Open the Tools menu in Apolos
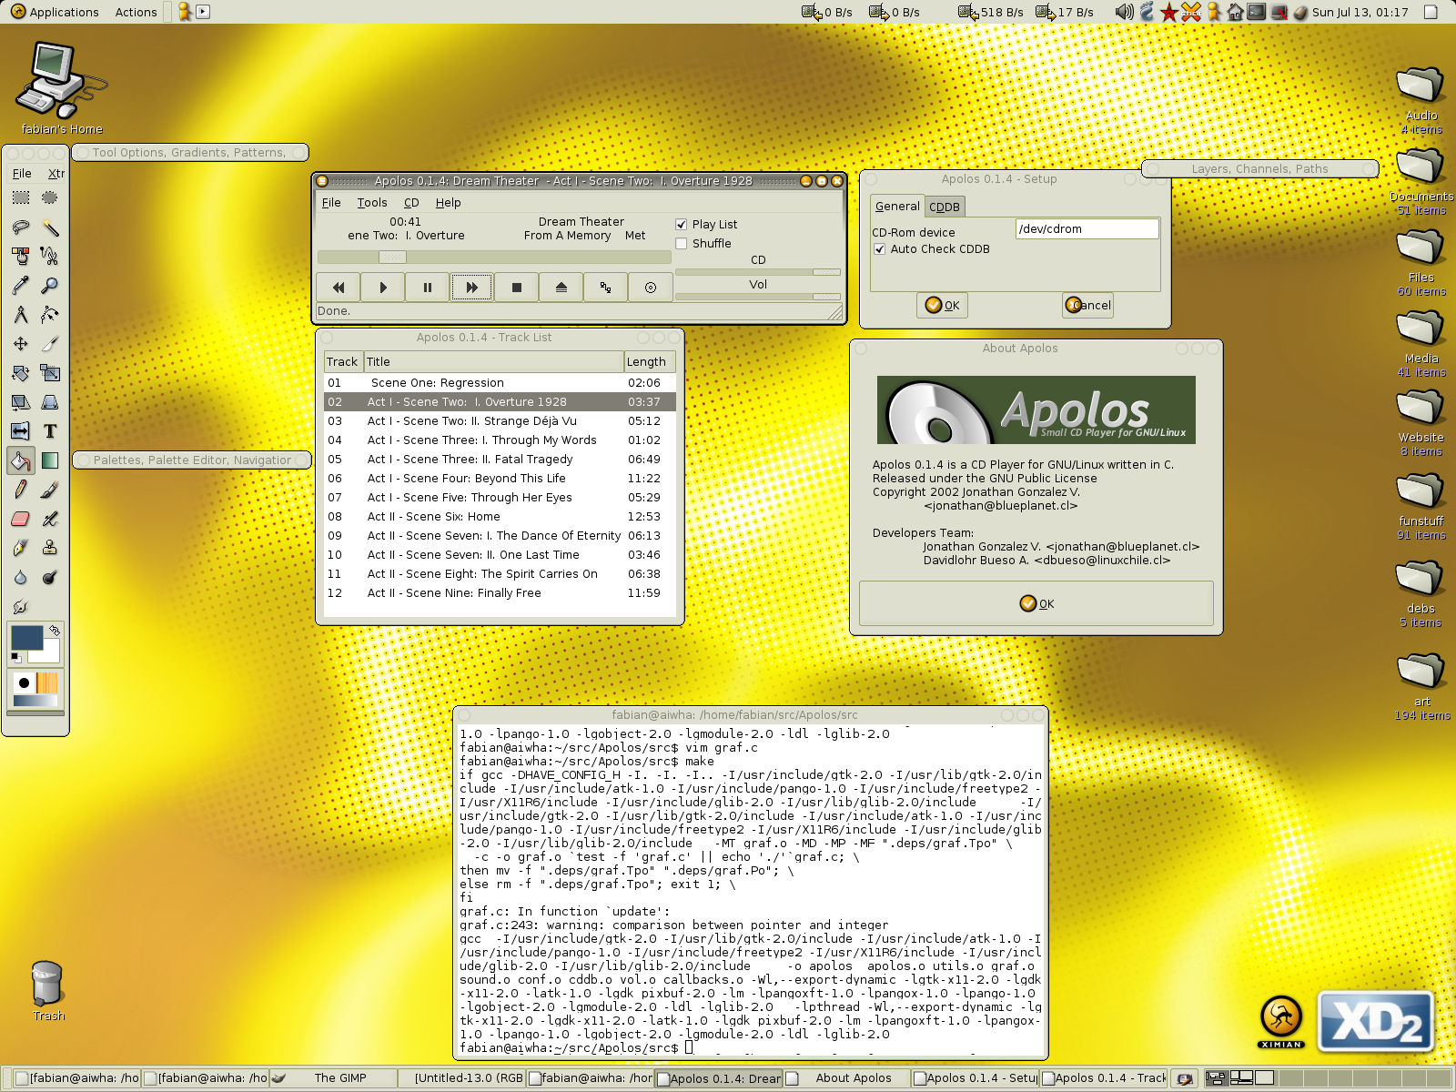This screenshot has height=1092, width=1456. pyautogui.click(x=371, y=203)
